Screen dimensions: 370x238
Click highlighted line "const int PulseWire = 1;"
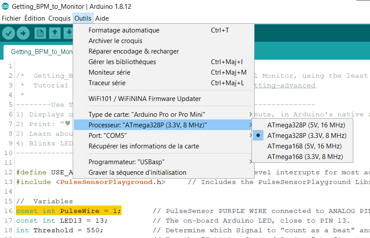(69, 211)
